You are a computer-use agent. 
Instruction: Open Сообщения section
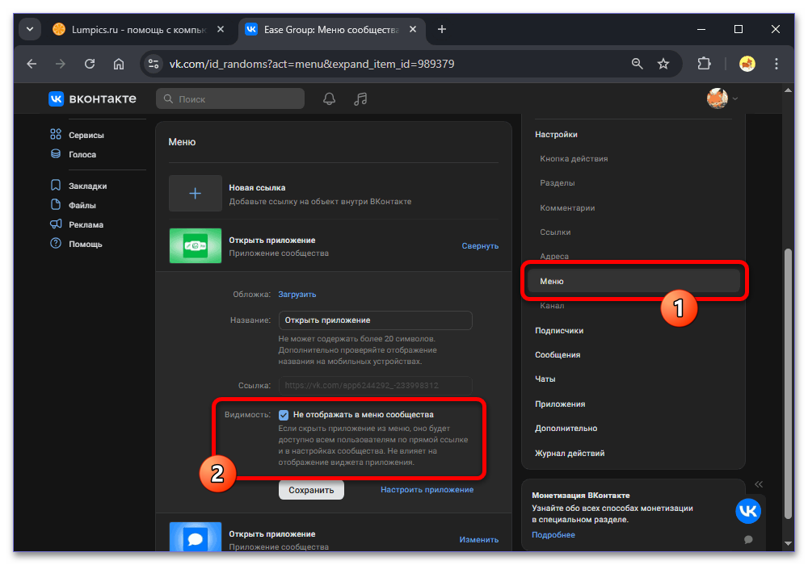[557, 354]
